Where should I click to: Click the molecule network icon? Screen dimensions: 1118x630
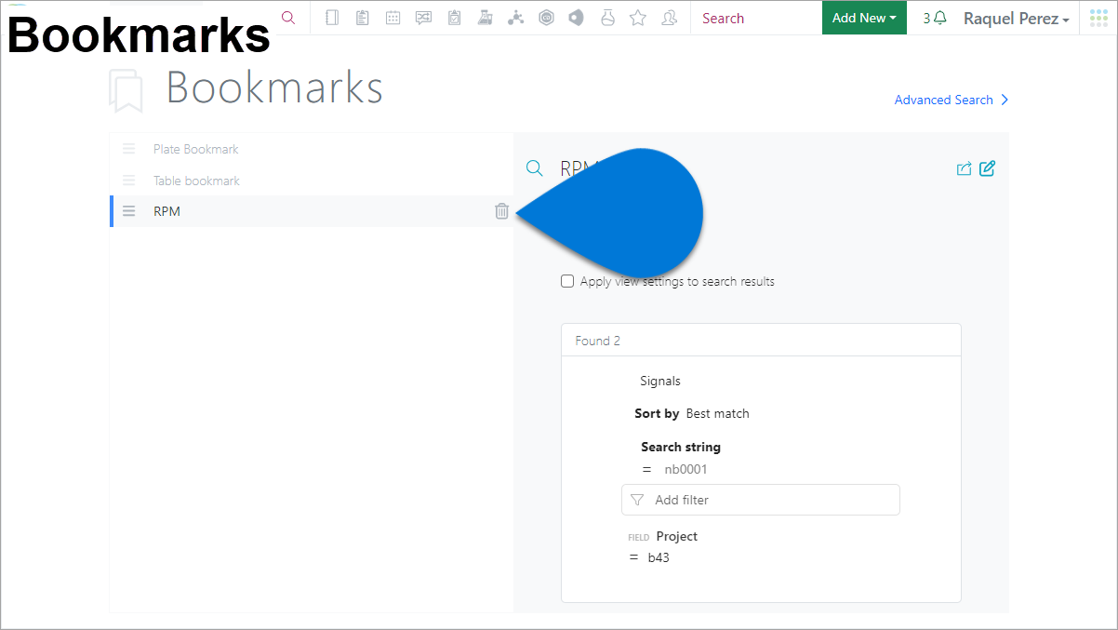pyautogui.click(x=515, y=18)
